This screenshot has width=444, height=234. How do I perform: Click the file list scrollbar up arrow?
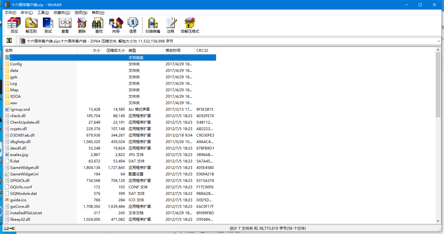coord(438,49)
